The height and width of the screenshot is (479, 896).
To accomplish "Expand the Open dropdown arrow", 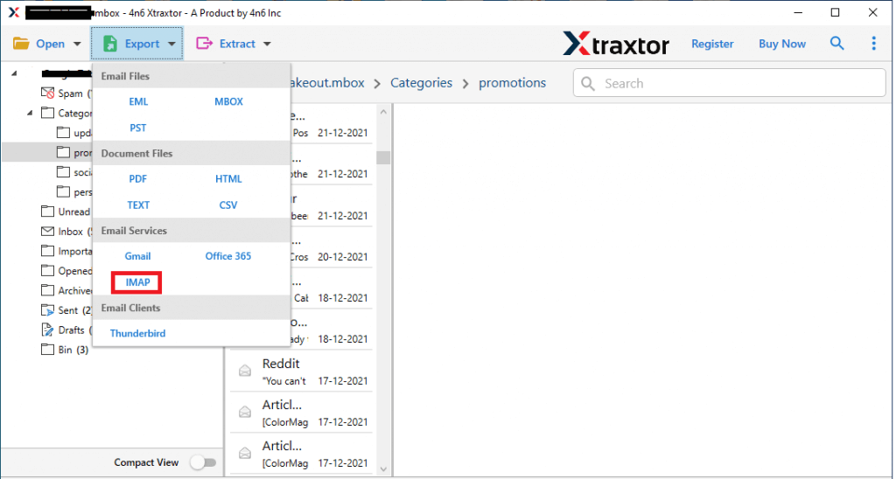I will click(77, 44).
